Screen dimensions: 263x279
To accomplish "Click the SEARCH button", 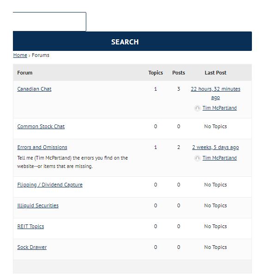I will pyautogui.click(x=132, y=41).
